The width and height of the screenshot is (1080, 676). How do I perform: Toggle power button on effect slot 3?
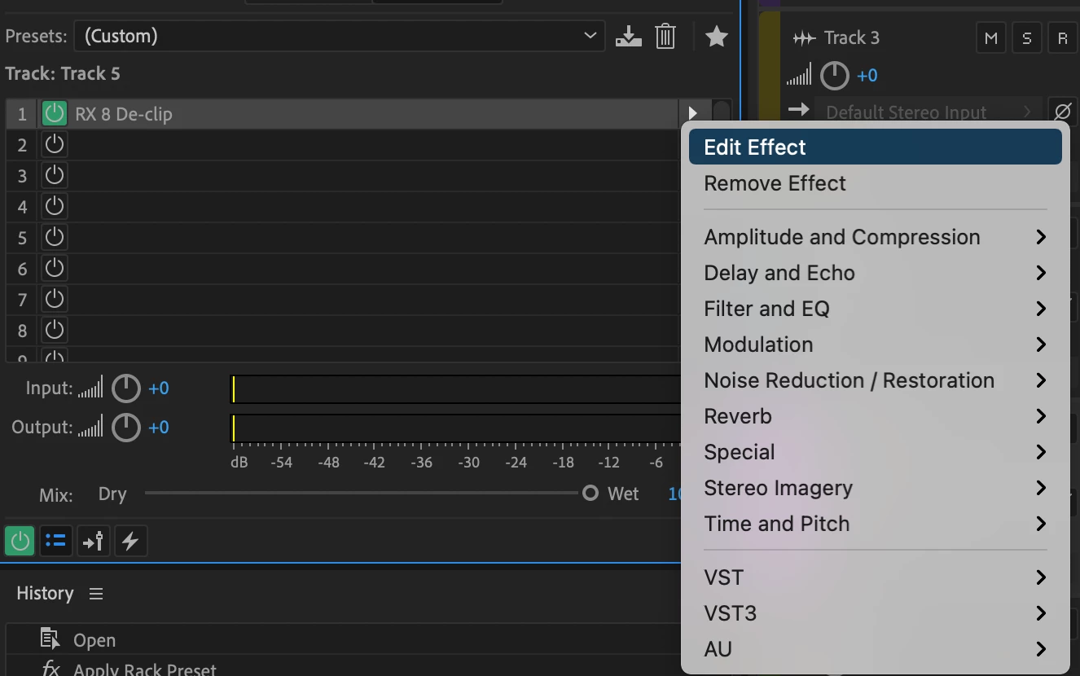pyautogui.click(x=55, y=176)
